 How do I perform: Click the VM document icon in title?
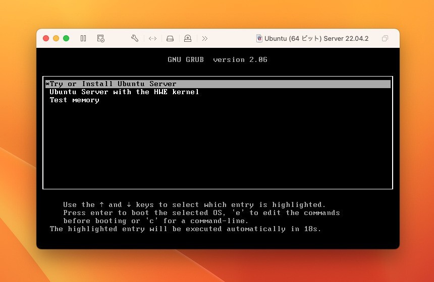259,38
